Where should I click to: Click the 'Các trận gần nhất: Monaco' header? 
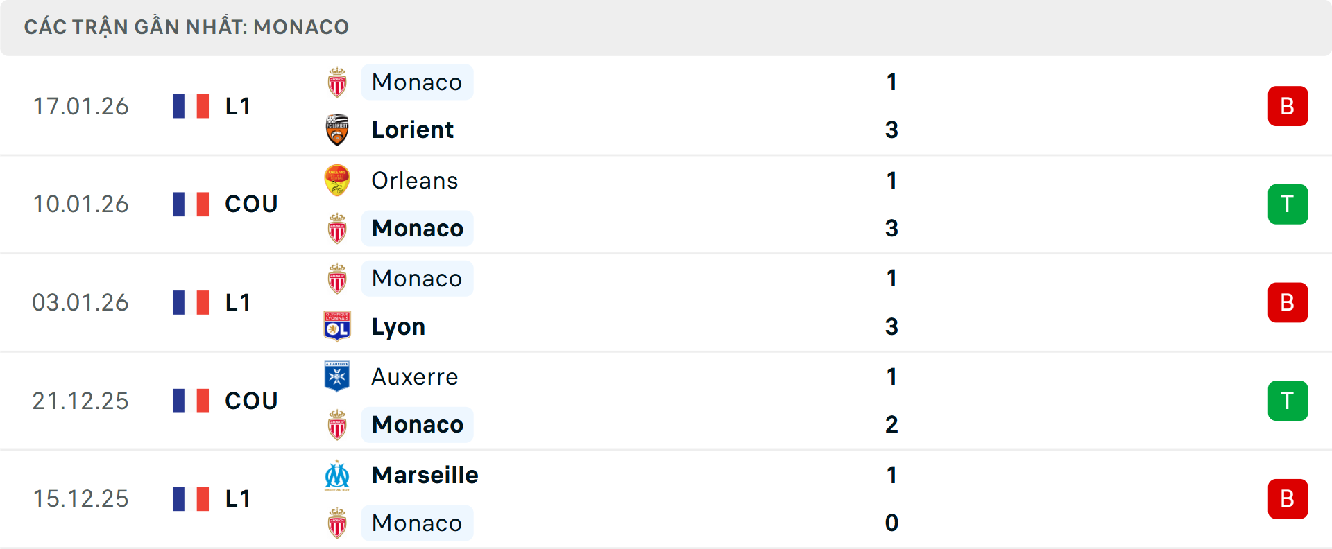[x=186, y=27]
